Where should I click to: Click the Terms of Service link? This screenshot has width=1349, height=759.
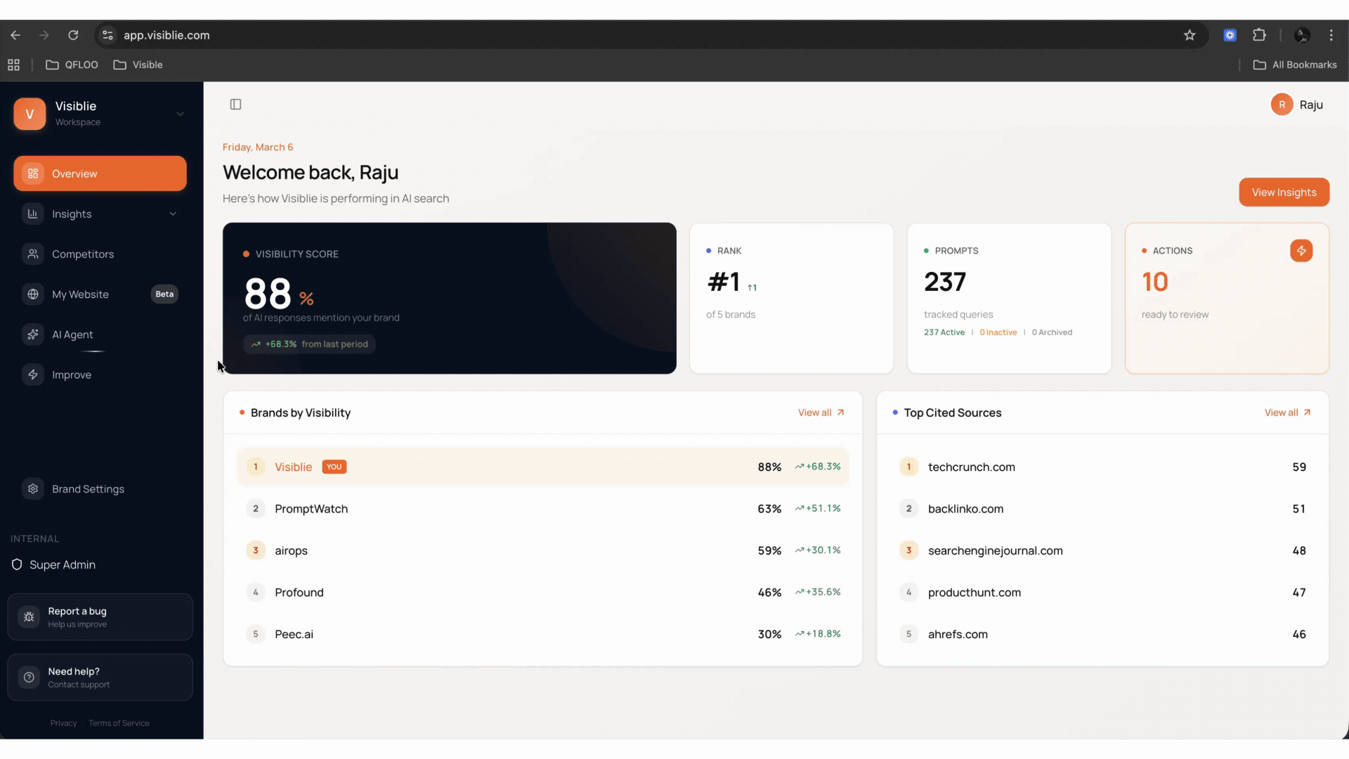point(119,723)
